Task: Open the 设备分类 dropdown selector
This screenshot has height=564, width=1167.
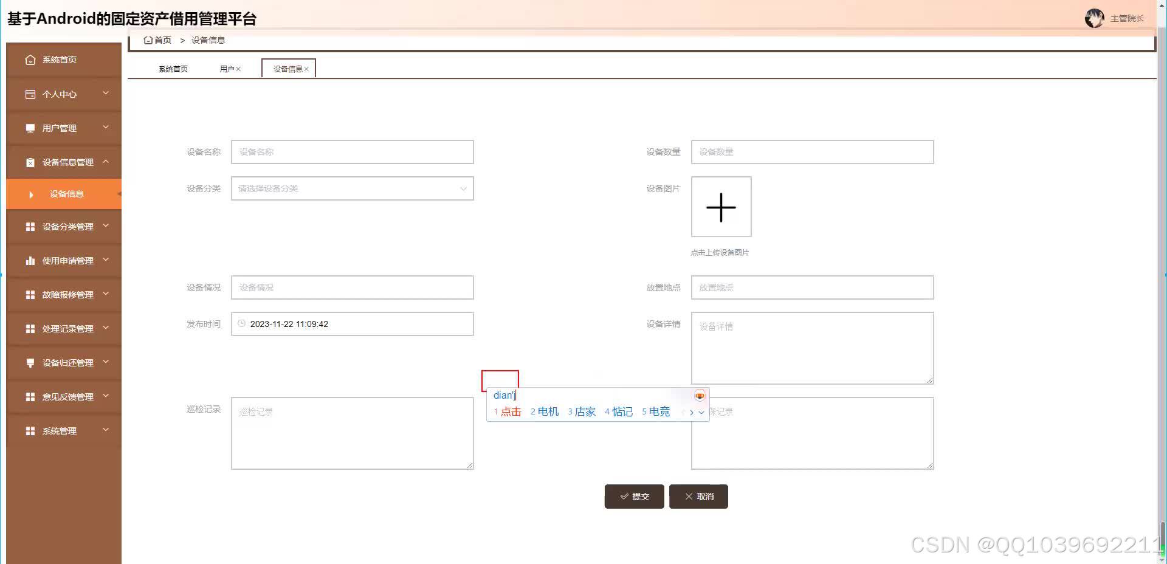Action: point(352,188)
